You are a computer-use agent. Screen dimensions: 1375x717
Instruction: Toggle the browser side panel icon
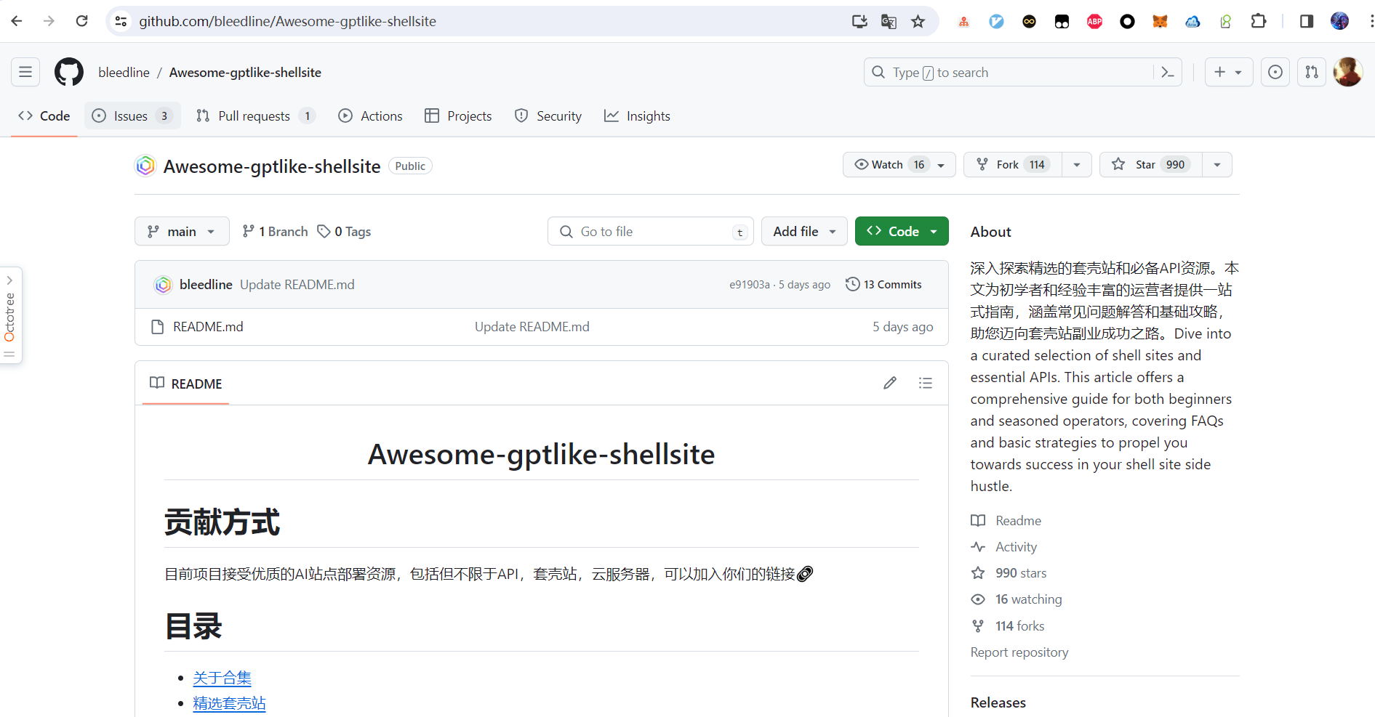1307,21
